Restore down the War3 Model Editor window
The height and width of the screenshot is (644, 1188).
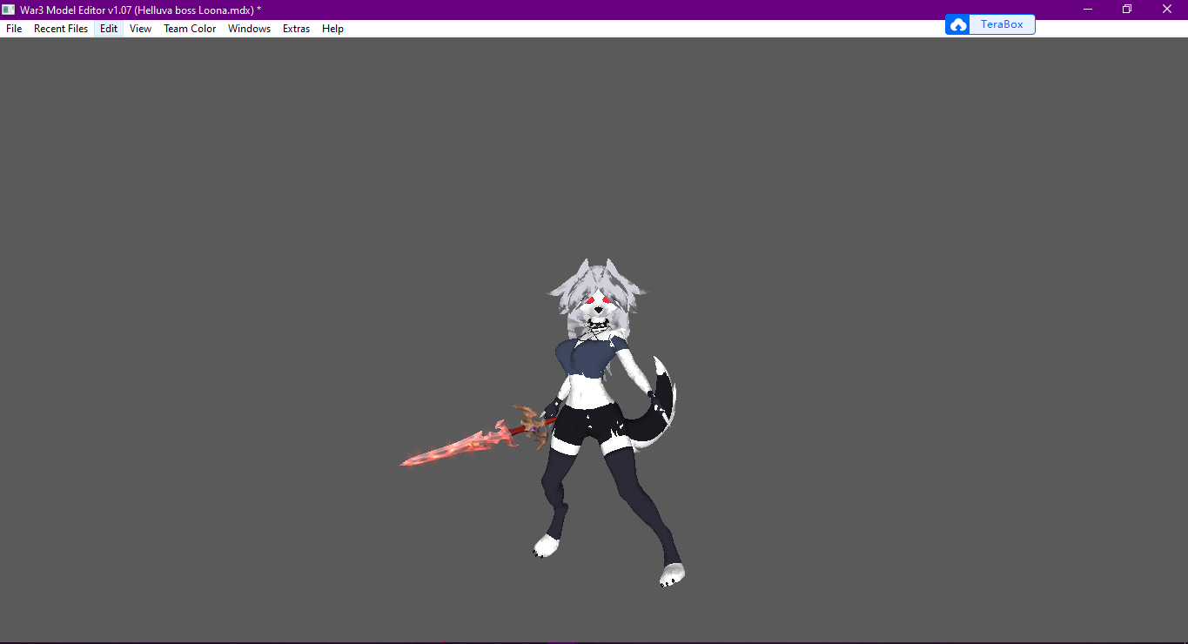pyautogui.click(x=1127, y=10)
